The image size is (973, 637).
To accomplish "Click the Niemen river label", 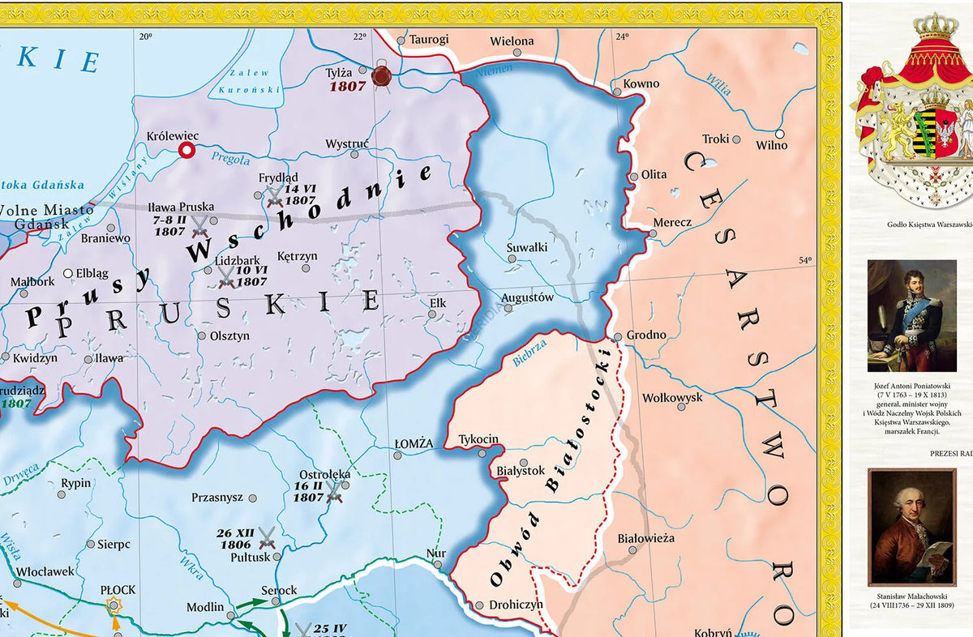I will pyautogui.click(x=494, y=71).
